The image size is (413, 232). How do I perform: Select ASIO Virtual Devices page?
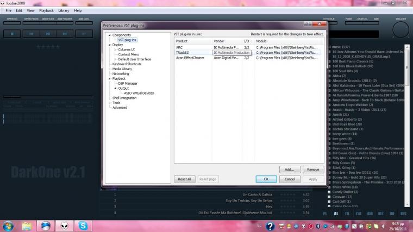(x=139, y=93)
